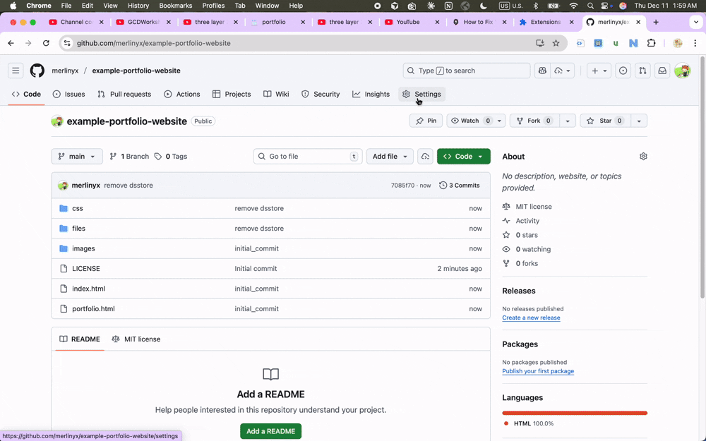The image size is (706, 441).
Task: Open the files folder
Action: point(79,229)
